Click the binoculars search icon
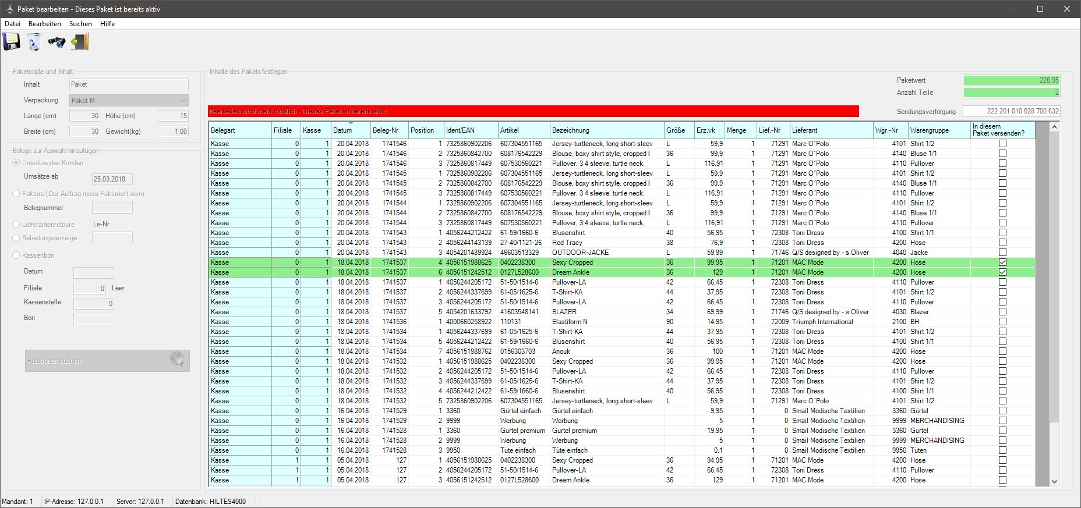The width and height of the screenshot is (1081, 508). pyautogui.click(x=56, y=42)
